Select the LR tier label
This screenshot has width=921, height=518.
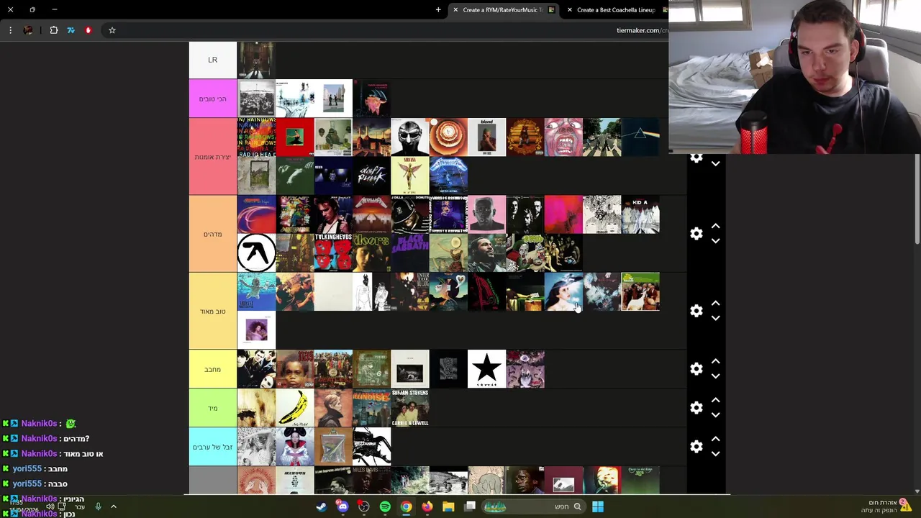pos(212,60)
